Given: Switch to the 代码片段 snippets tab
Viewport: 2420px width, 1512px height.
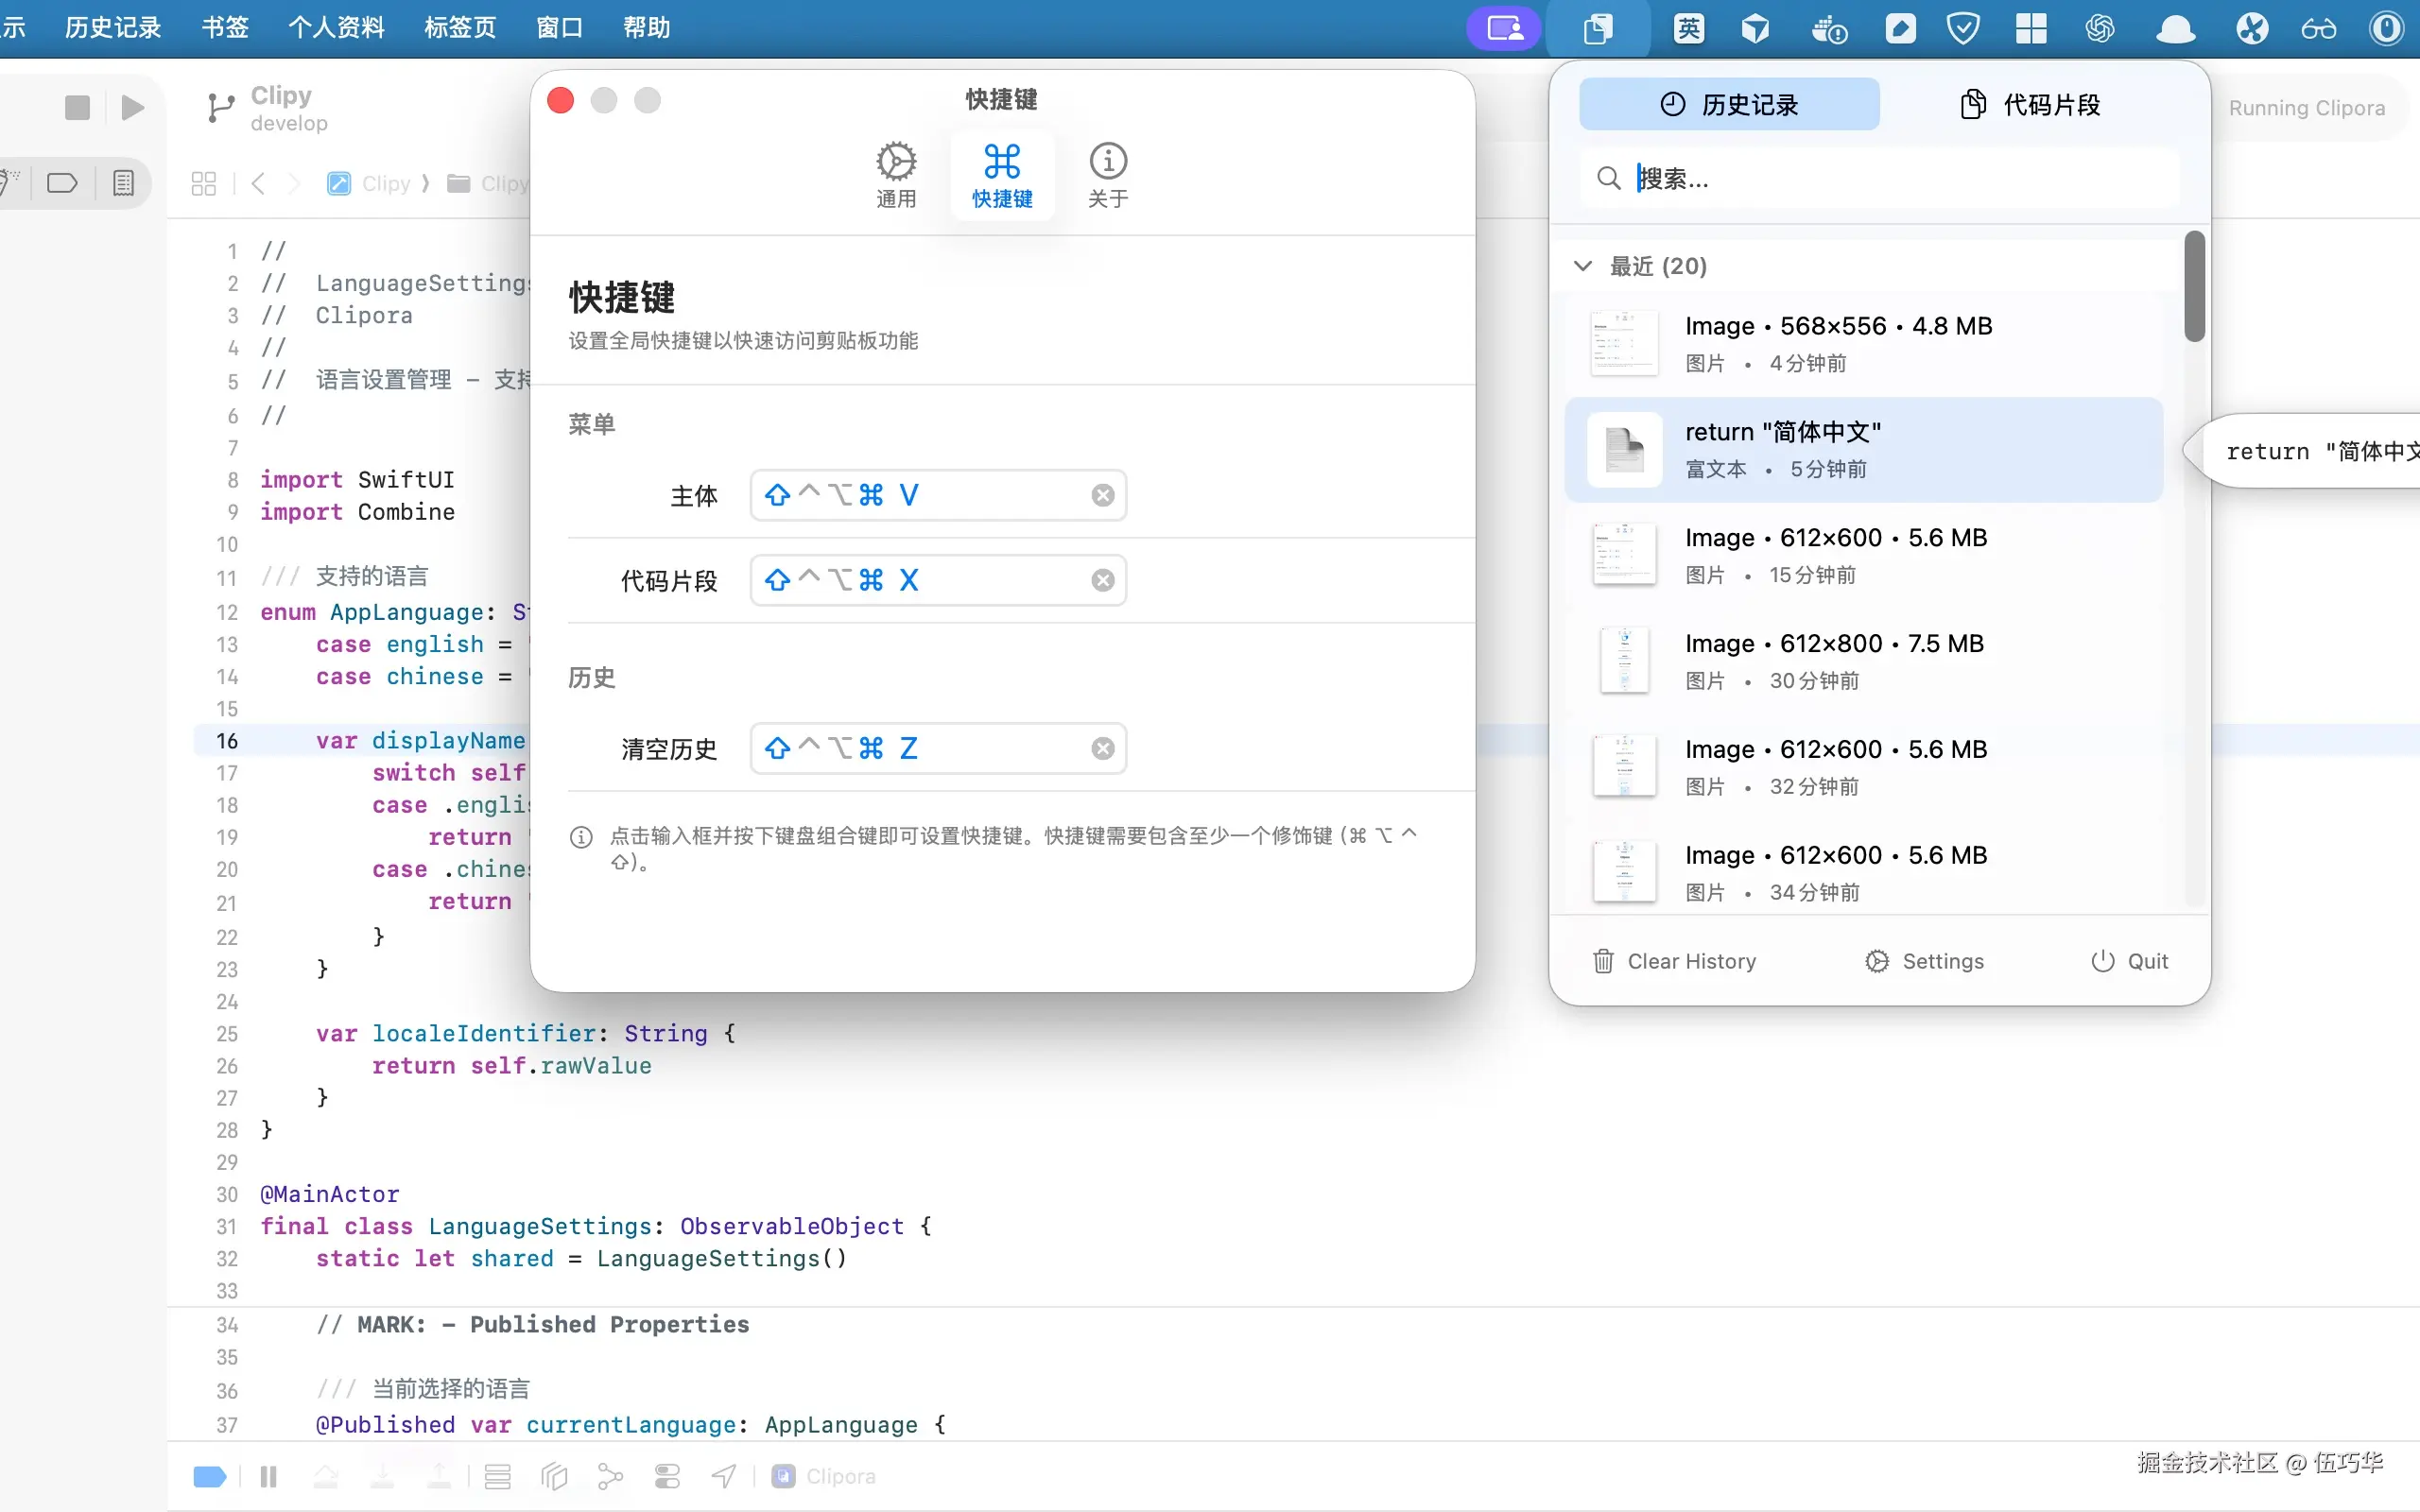Looking at the screenshot, I should [x=2030, y=104].
